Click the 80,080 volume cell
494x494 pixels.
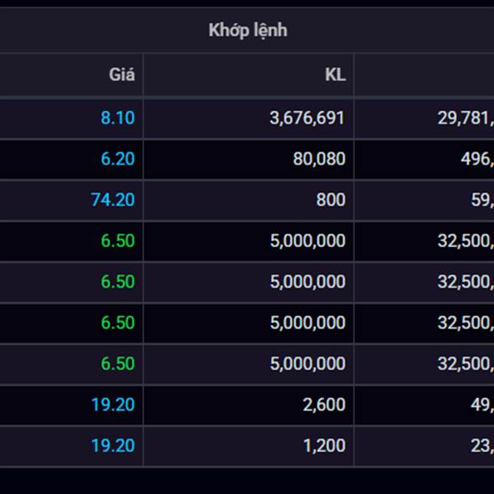click(x=319, y=159)
